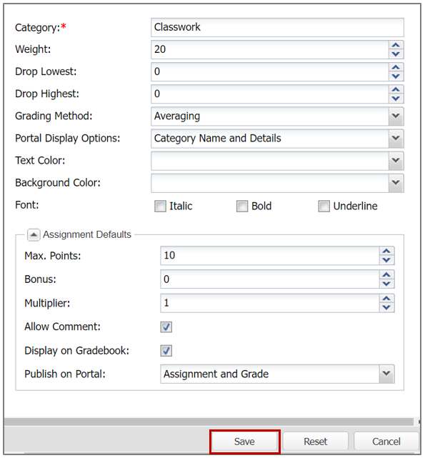Decrease Drop Highest using down arrow
The height and width of the screenshot is (458, 425).
[x=396, y=99]
